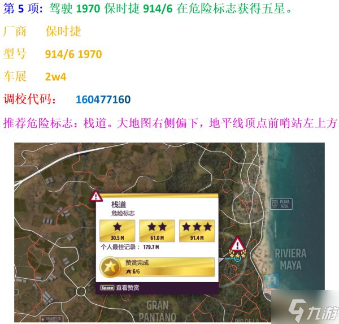This screenshot has height=324, width=339.
Task: Click the Space key hint icon
Action: [x=107, y=288]
